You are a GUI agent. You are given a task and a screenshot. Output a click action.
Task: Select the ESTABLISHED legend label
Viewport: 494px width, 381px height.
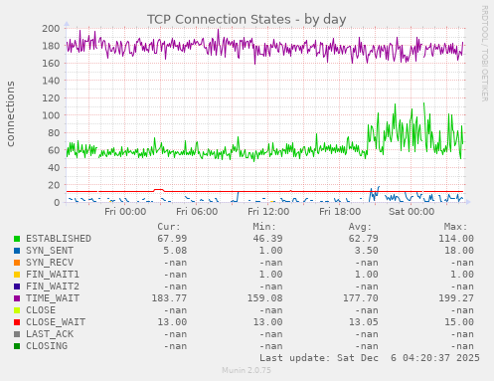pyautogui.click(x=59, y=239)
